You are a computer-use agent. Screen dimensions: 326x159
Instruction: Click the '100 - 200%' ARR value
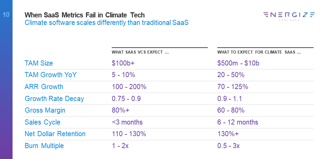coord(129,87)
